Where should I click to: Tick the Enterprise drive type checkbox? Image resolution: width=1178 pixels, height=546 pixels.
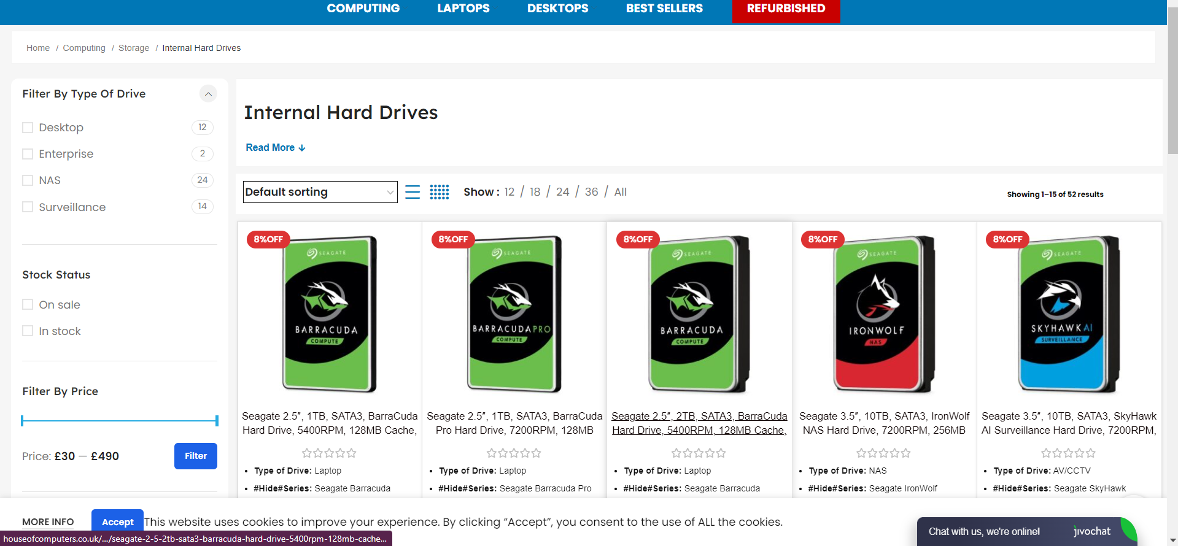[28, 154]
